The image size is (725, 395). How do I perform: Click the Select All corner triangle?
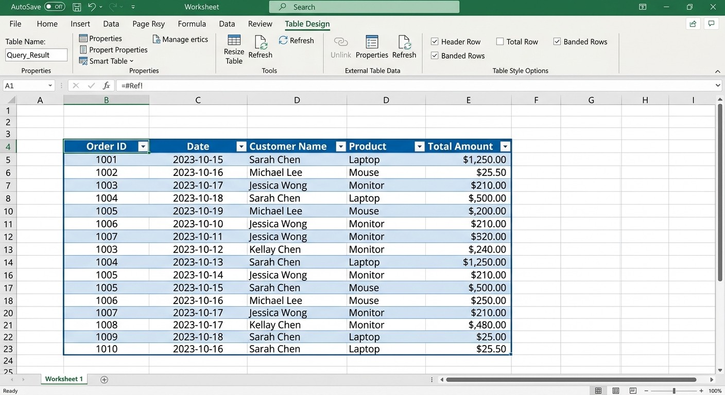click(x=11, y=100)
